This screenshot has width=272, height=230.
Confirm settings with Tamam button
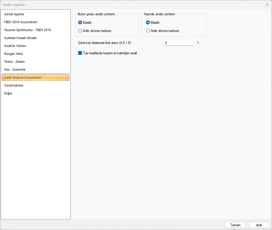[235, 225]
